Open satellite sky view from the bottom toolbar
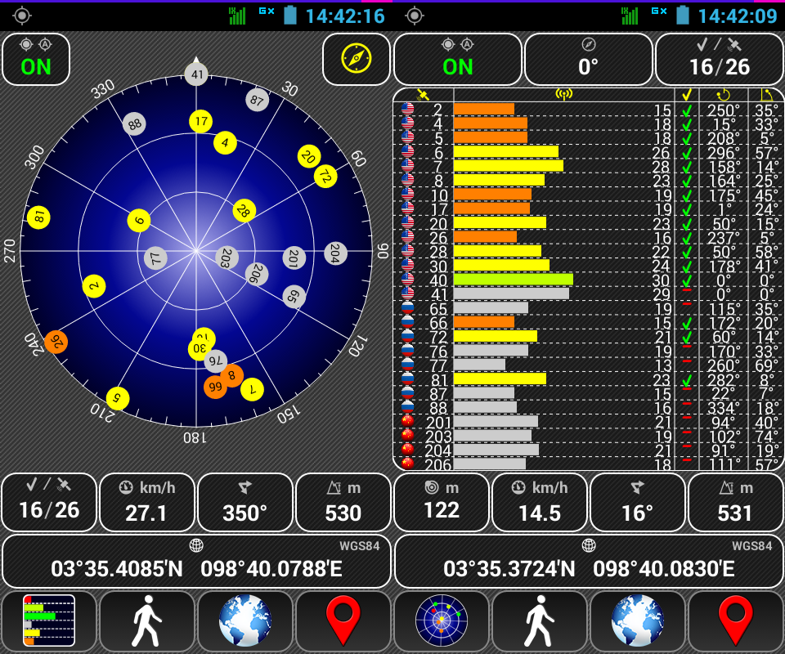Image resolution: width=785 pixels, height=654 pixels. 441,621
